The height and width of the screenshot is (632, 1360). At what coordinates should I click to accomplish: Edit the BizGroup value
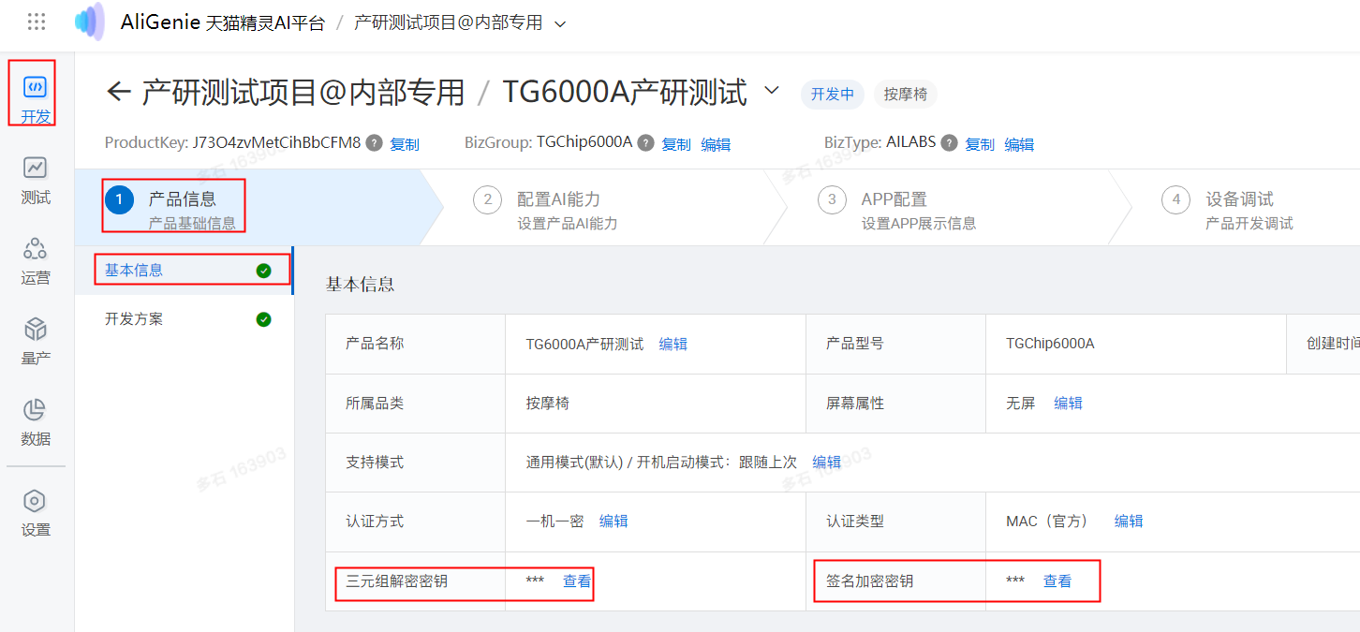(716, 144)
